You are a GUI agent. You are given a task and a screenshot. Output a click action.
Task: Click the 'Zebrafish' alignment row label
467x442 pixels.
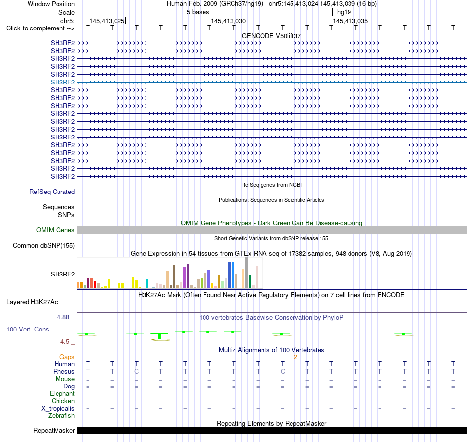pyautogui.click(x=61, y=416)
